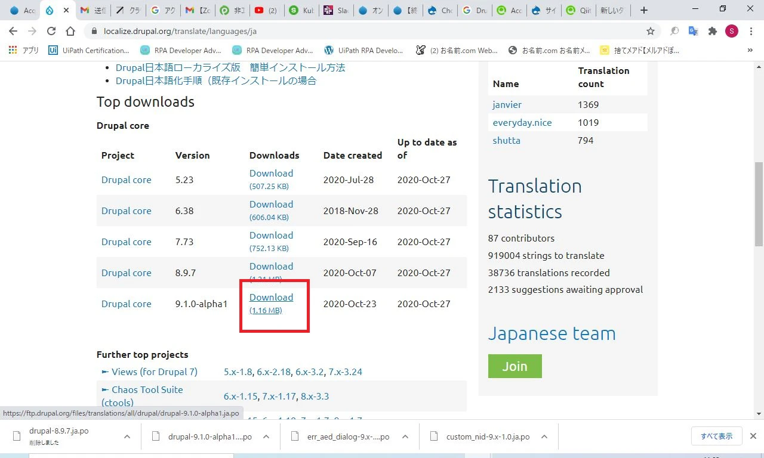The width and height of the screenshot is (764, 458).
Task: Download Drupal core 6.38 translation
Action: (x=271, y=204)
